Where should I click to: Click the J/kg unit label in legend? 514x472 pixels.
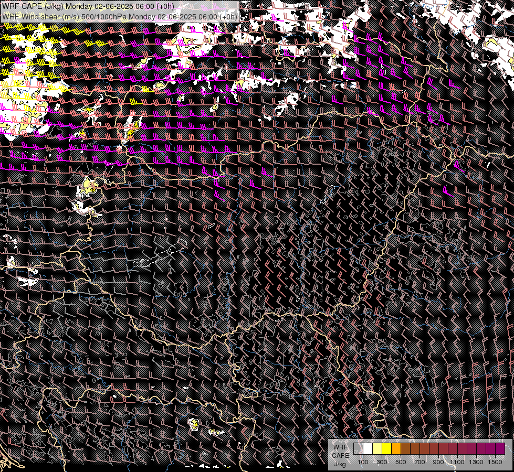click(x=340, y=464)
